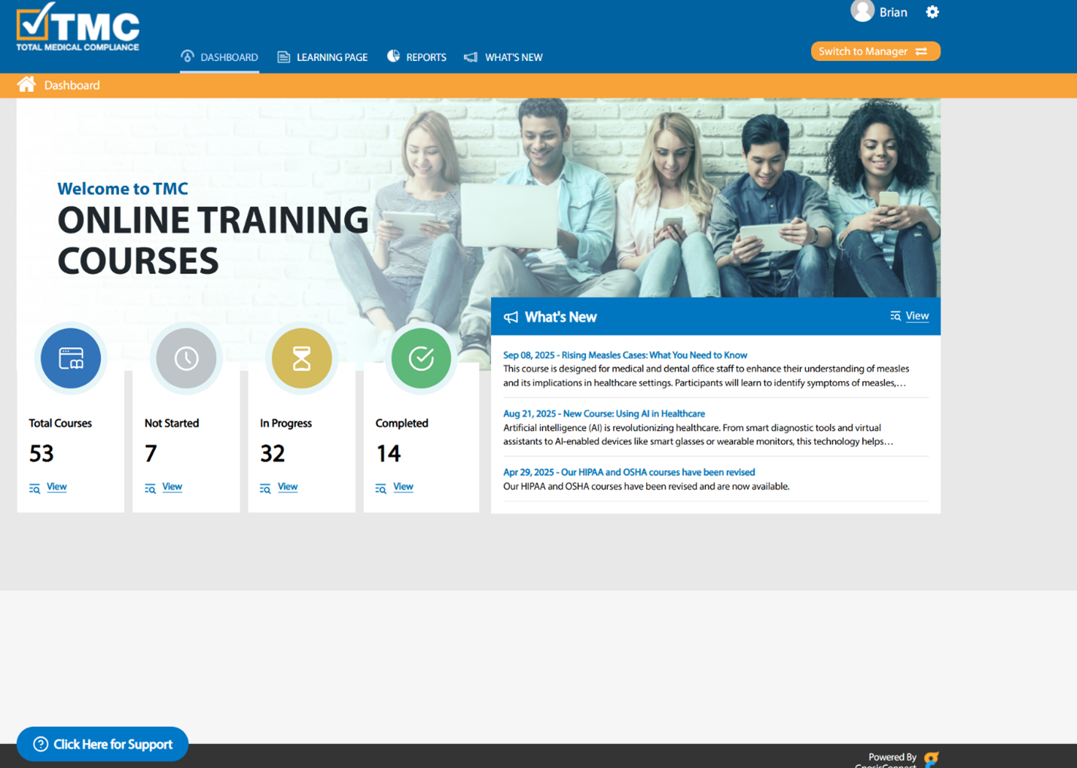Click Brian's user avatar icon
The width and height of the screenshot is (1077, 768).
pos(862,11)
